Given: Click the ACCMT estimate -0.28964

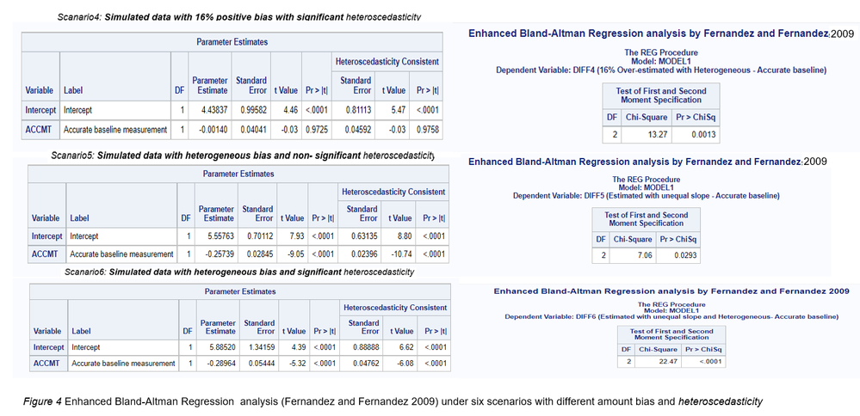Looking at the screenshot, I should coord(220,364).
